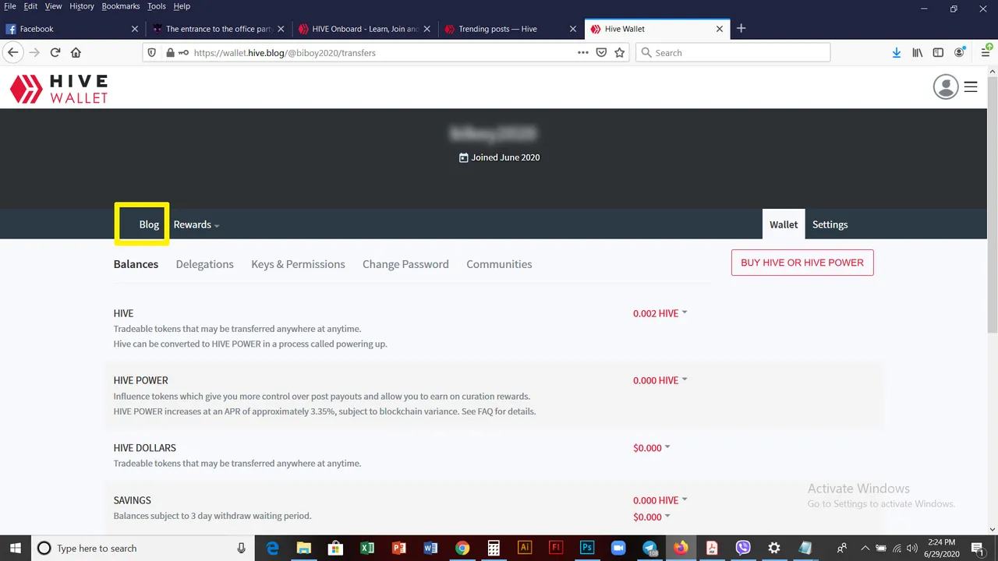Image resolution: width=998 pixels, height=561 pixels.
Task: Click BUY HIVE OR HIVE POWER button
Action: (802, 263)
